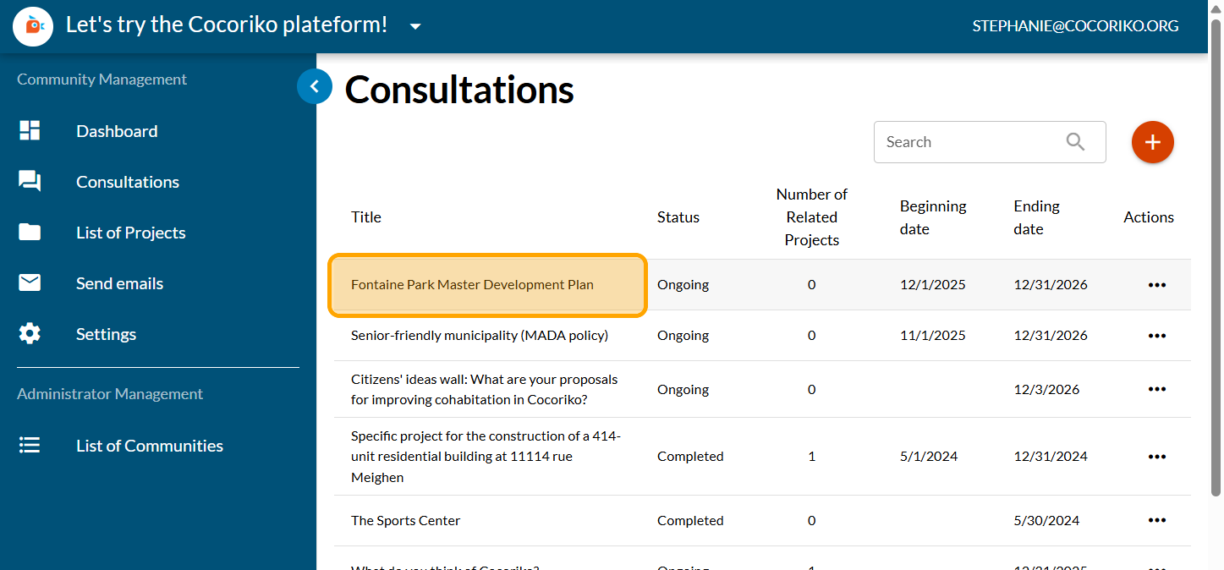Screen dimensions: 1224x570
Task: Click the Consultations chat bubble icon
Action: pos(30,182)
